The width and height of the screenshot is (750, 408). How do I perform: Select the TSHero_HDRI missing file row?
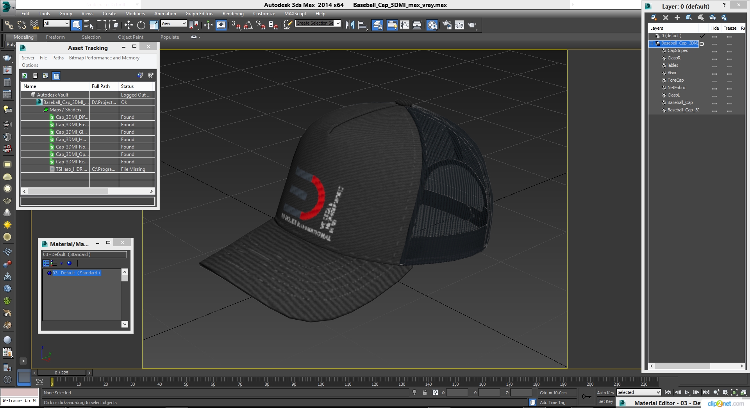tap(87, 169)
